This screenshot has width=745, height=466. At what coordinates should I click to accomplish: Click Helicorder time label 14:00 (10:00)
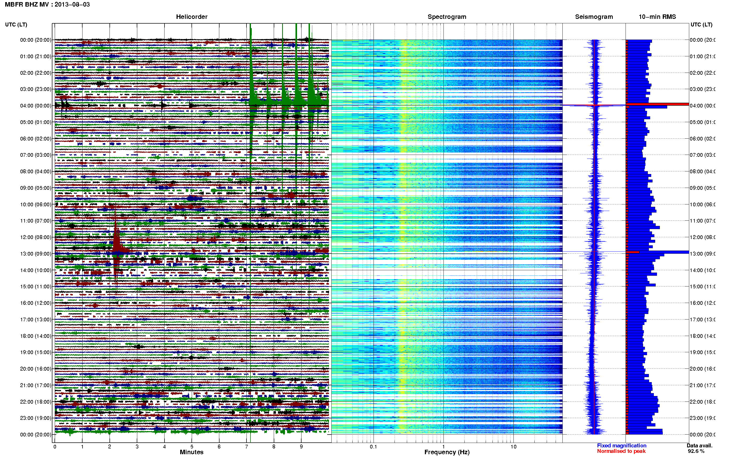(36, 270)
